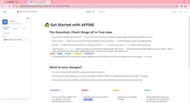Click the AFFiNE logo in top-left header
The height and width of the screenshot is (103, 190).
[x=5, y=12]
